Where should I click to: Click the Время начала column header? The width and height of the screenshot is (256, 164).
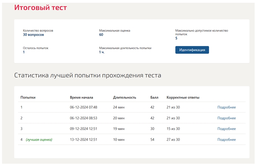click(x=82, y=98)
